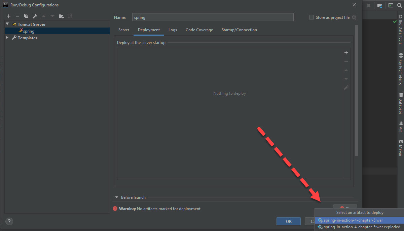Collapse the Tomcat Server tree node arrow

pyautogui.click(x=7, y=24)
